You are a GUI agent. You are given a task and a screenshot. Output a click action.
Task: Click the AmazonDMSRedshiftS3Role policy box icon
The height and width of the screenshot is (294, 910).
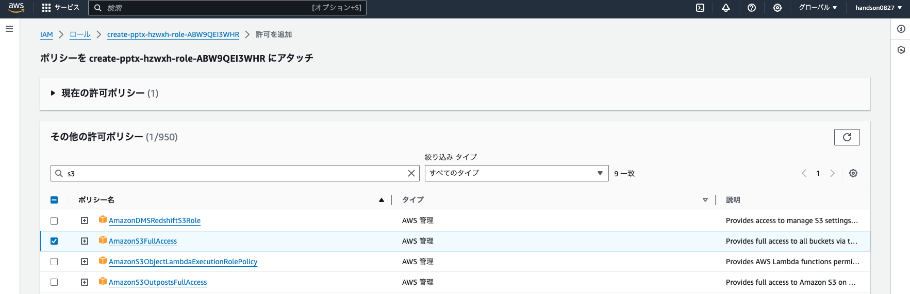[103, 219]
